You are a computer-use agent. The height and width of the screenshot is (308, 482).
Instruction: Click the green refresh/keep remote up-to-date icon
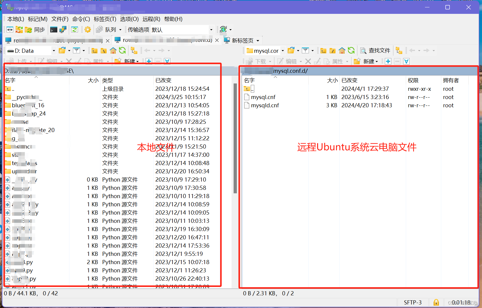pos(75,30)
